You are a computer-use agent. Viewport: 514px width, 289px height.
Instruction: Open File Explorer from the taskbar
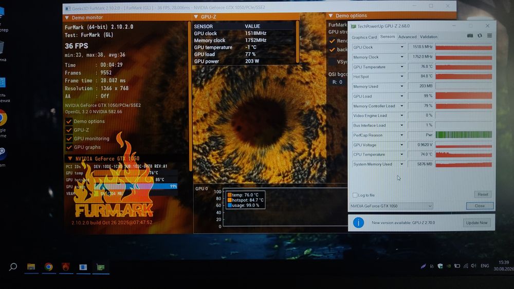(x=31, y=267)
